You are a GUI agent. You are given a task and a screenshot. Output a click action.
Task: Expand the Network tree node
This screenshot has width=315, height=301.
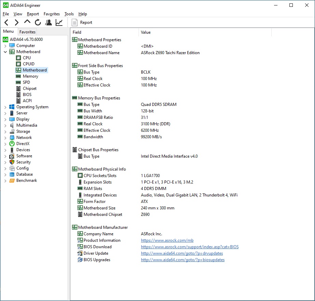tap(5, 138)
